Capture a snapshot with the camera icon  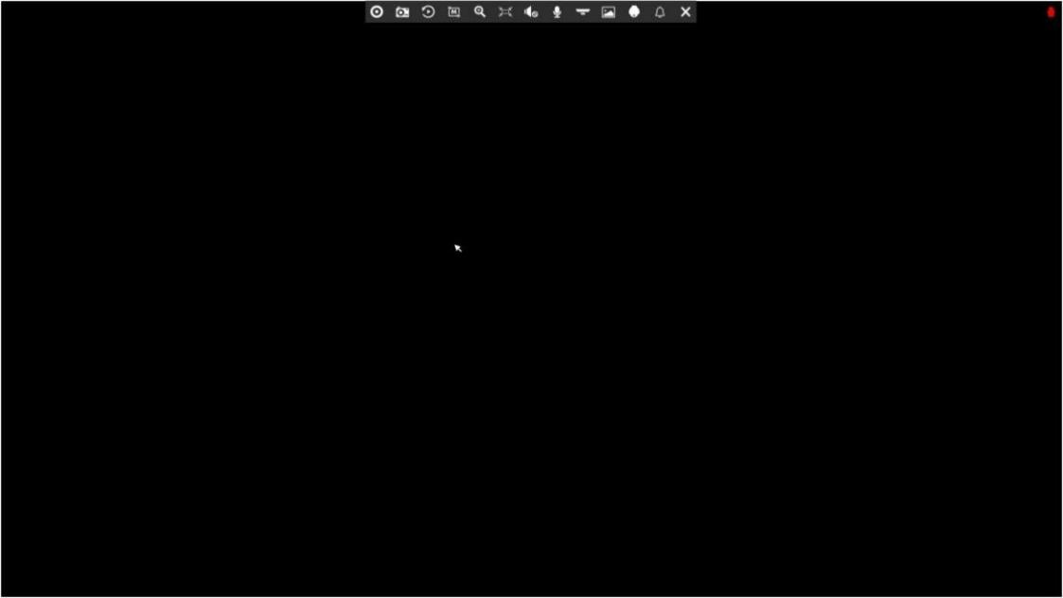pos(402,12)
